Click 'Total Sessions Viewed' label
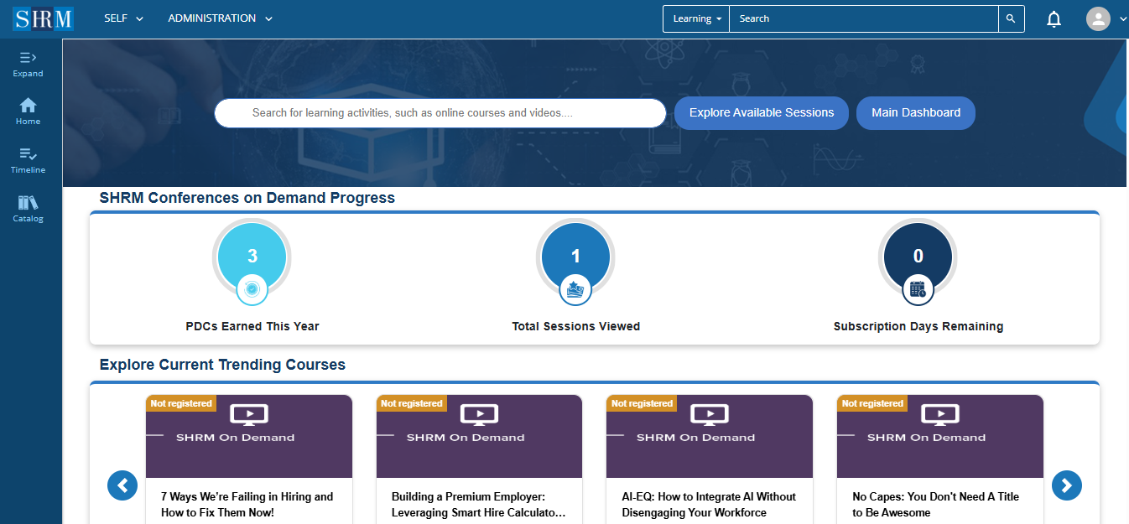Viewport: 1129px width, 524px height. [x=576, y=326]
